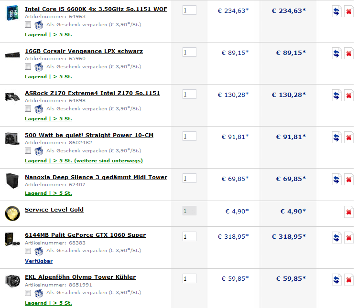Focus quantity field for Intel Core i5 6600K
The height and width of the screenshot is (308, 357).
coord(189,10)
